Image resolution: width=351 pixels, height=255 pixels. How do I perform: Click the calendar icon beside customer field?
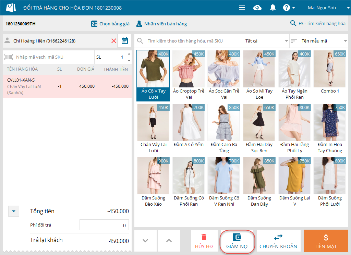pyautogui.click(x=125, y=41)
